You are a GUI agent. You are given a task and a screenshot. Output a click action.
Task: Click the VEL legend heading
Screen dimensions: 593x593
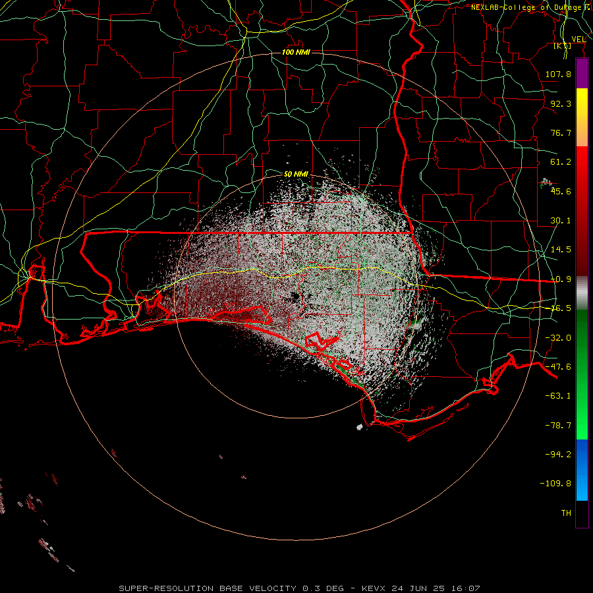[579, 40]
